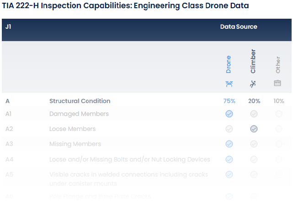Click the drone icon under Drone label

[229, 83]
